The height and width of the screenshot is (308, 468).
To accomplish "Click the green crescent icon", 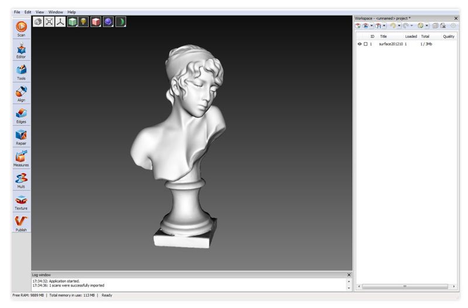I will pyautogui.click(x=121, y=22).
